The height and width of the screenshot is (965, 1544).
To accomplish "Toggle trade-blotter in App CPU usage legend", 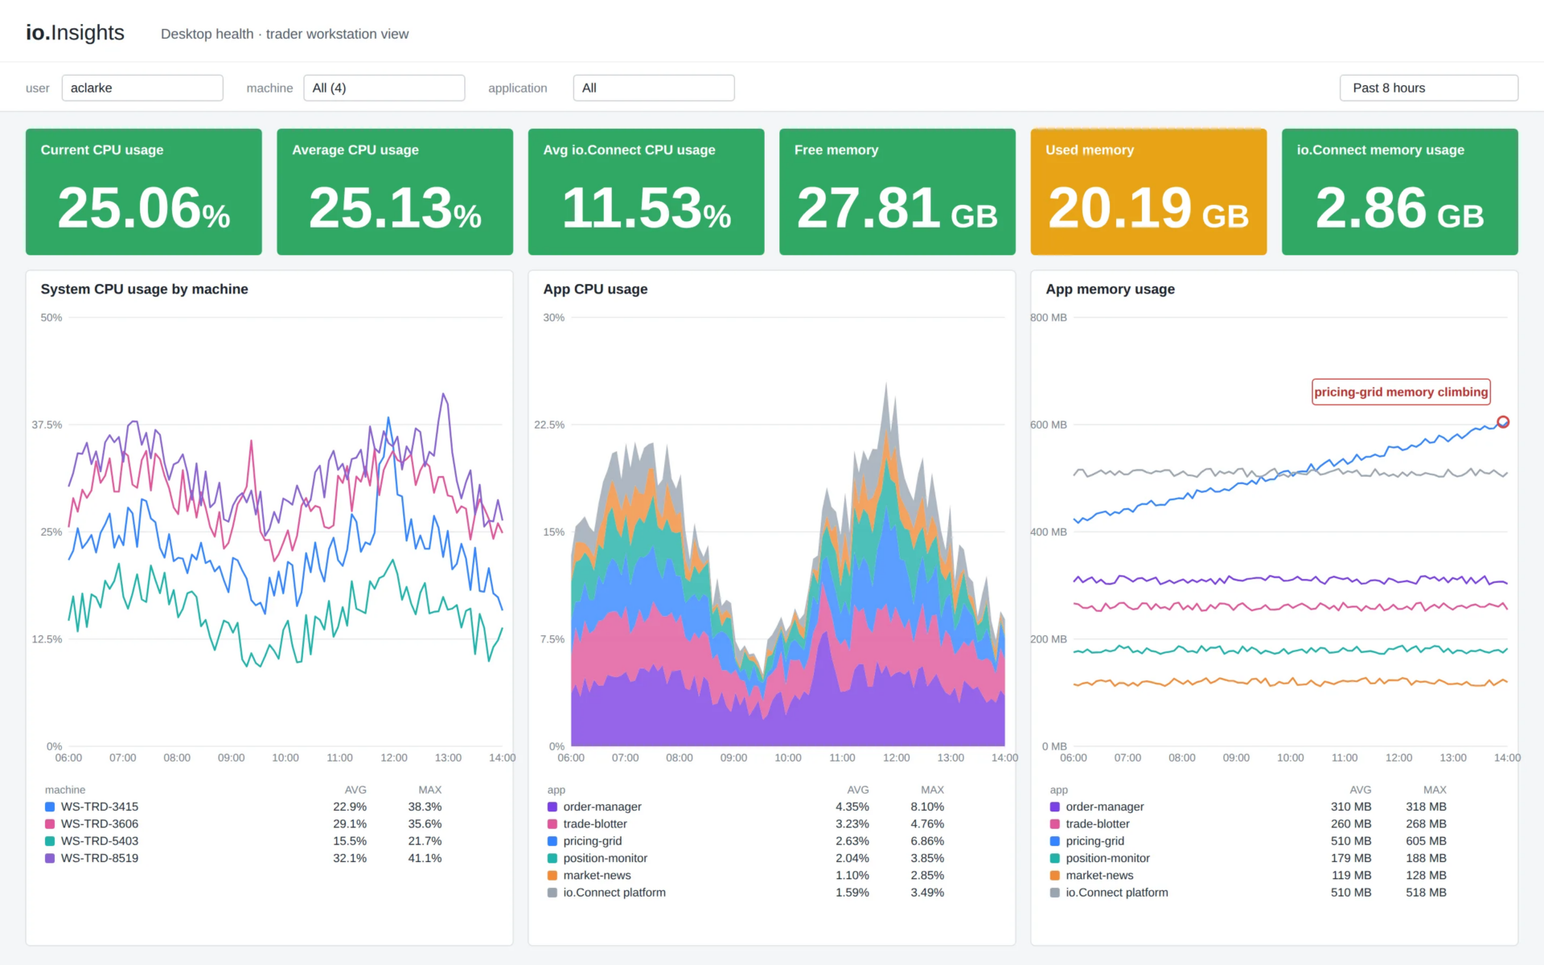I will pos(587,823).
